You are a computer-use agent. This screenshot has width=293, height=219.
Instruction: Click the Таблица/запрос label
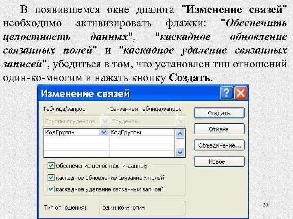coord(65,109)
